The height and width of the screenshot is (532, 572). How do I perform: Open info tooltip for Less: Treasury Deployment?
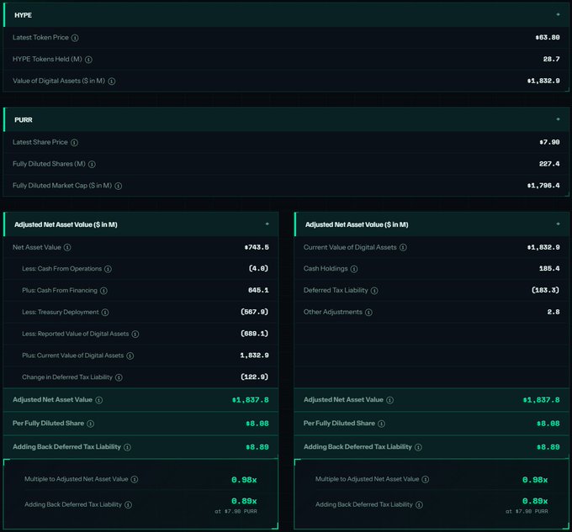click(105, 313)
